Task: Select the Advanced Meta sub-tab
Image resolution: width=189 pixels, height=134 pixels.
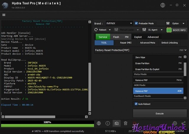Action: click(x=148, y=43)
